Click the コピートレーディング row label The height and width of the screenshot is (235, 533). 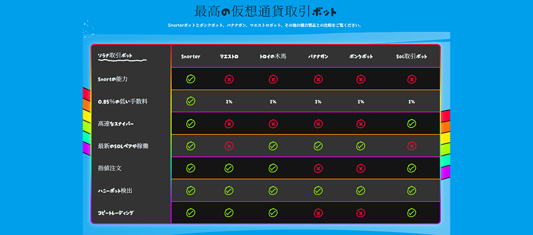pos(115,213)
